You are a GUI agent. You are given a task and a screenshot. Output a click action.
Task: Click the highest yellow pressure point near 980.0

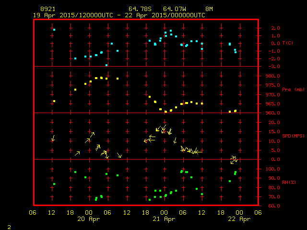101,78
